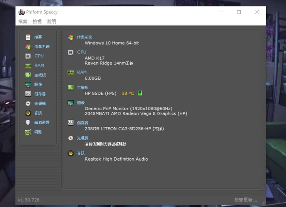Viewport: 286px width, 207px height.
Task: Close the Piriform Speccy window
Action: (257, 12)
